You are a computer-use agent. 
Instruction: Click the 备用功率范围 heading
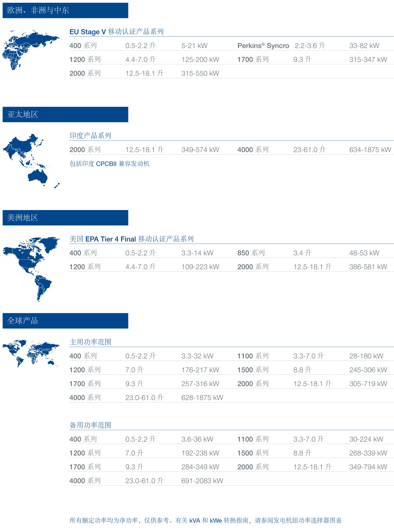pos(90,425)
